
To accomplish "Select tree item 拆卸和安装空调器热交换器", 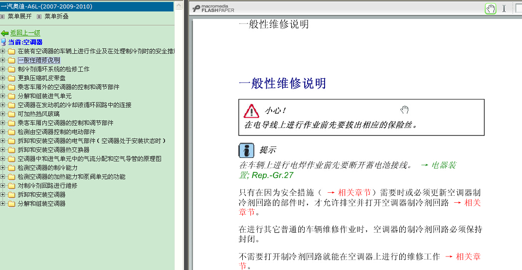I will coord(54,149).
